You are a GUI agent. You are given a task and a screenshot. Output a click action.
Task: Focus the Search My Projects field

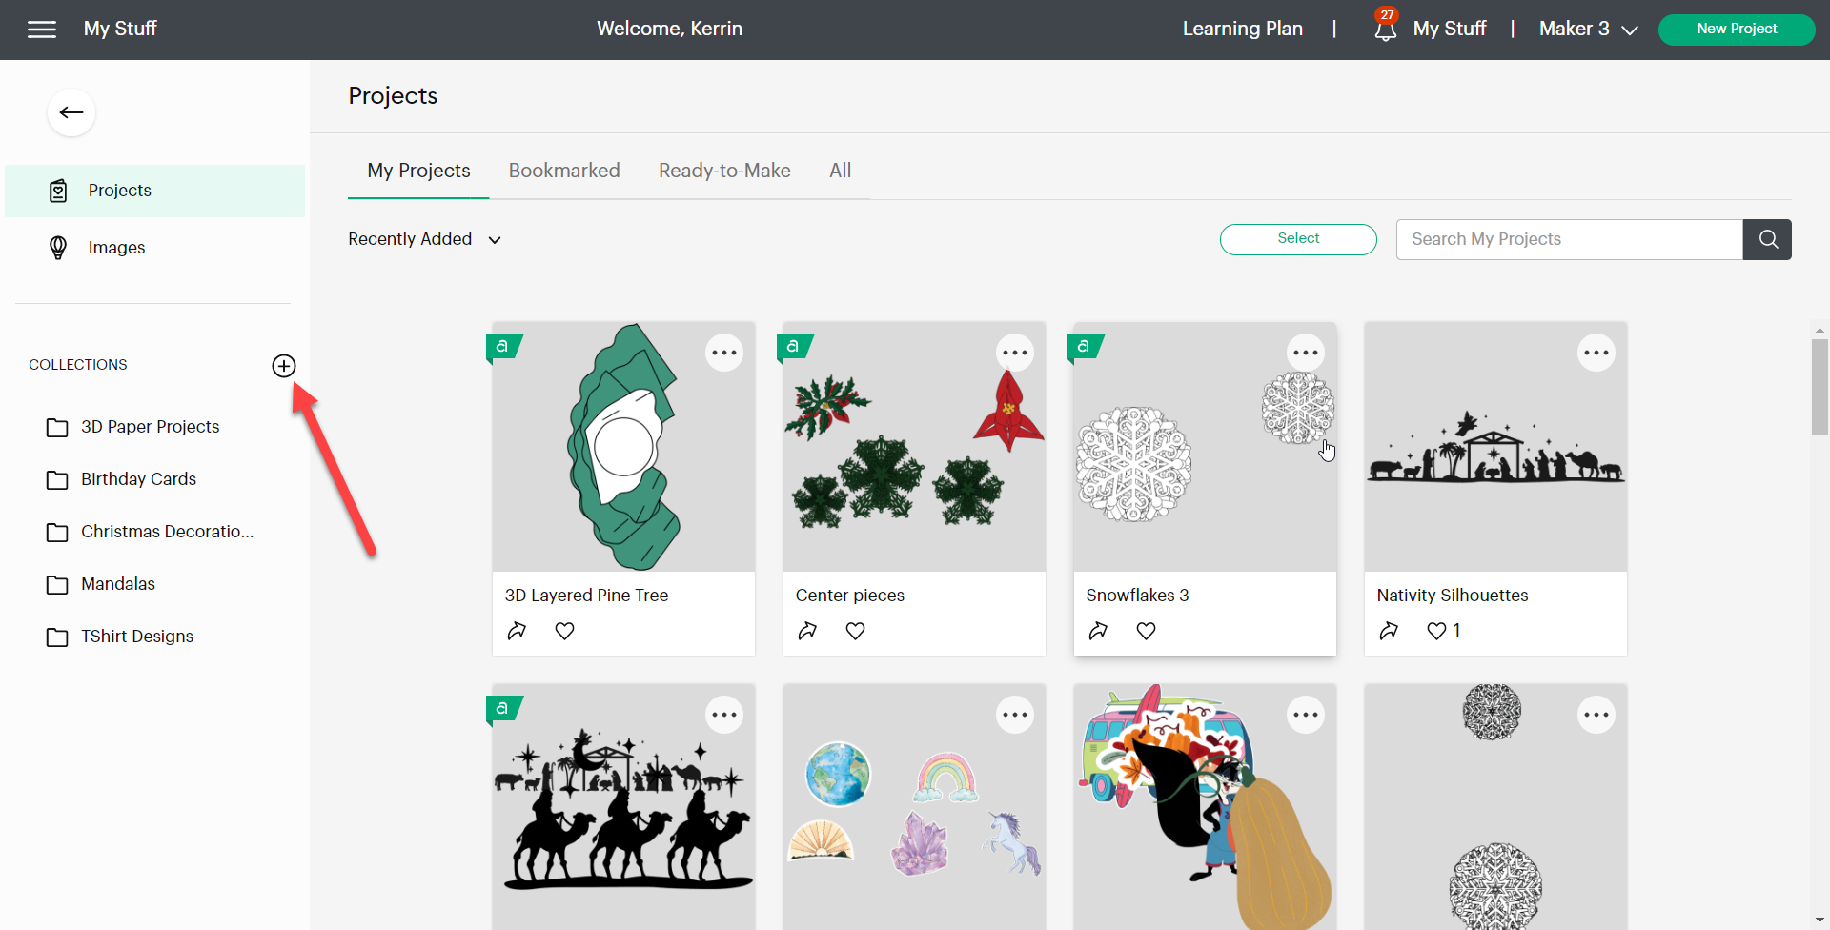pyautogui.click(x=1570, y=239)
